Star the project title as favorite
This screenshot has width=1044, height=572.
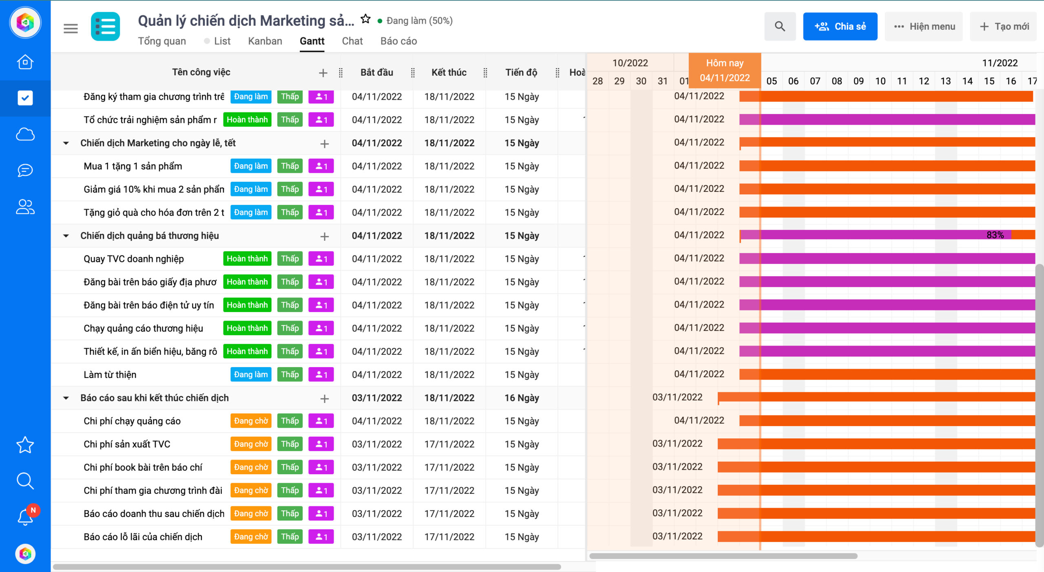coord(365,19)
